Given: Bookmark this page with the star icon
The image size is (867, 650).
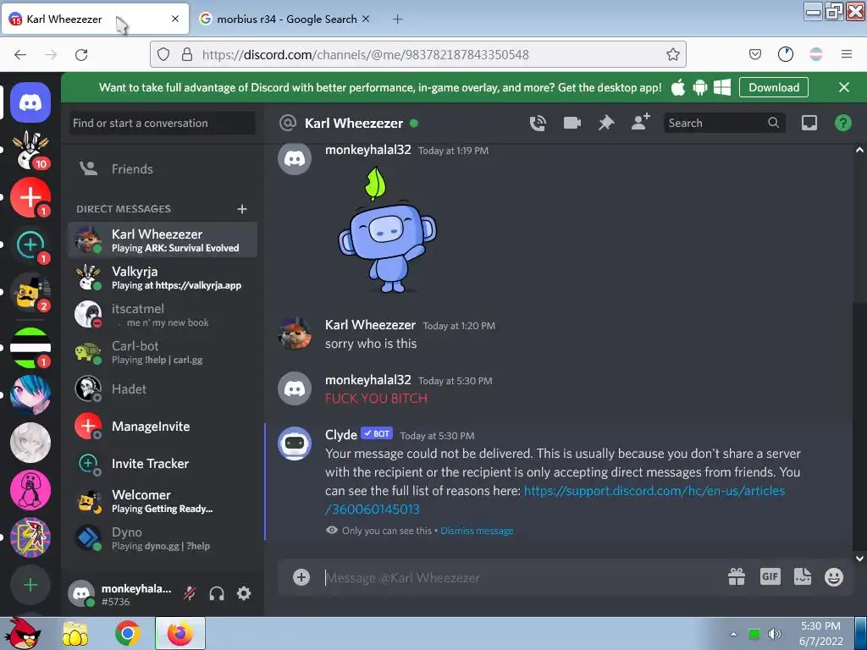Looking at the screenshot, I should (x=672, y=54).
